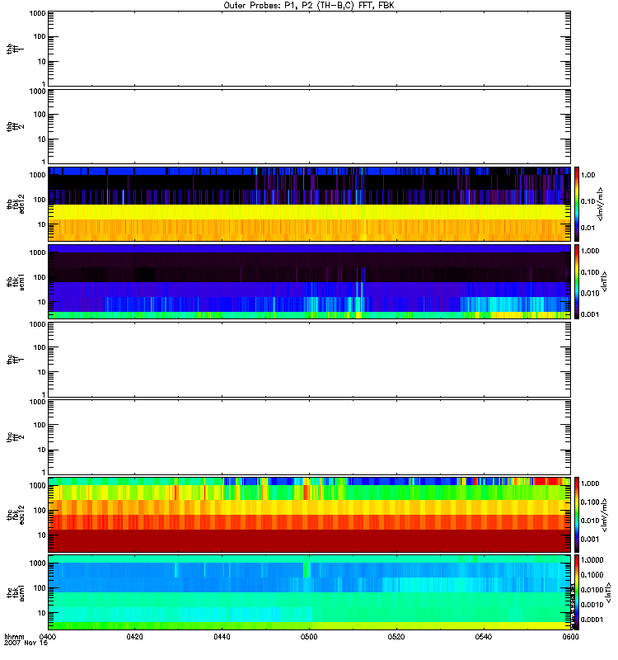Select the empty thb fff 2 plot panel
The image size is (618, 660).
pos(309,126)
